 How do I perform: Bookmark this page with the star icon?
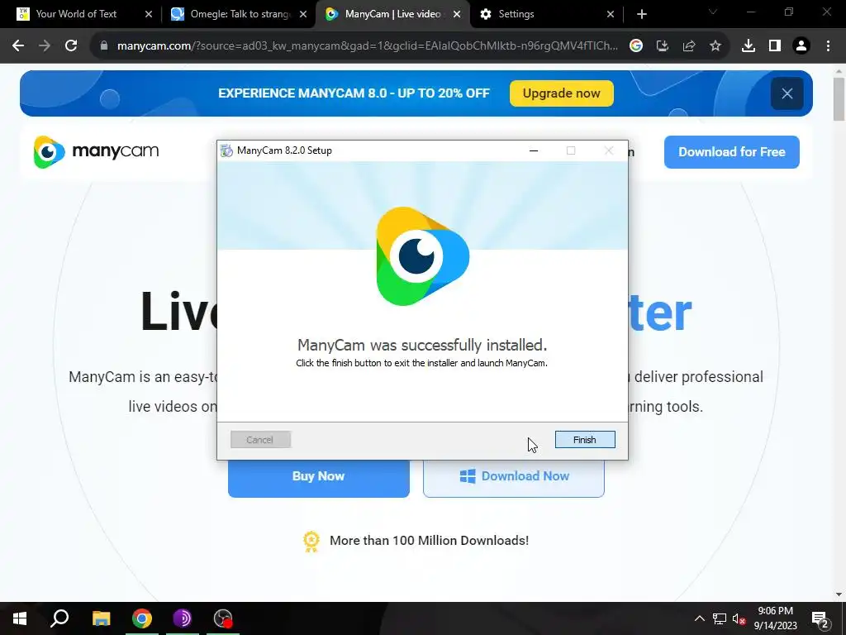[715, 46]
